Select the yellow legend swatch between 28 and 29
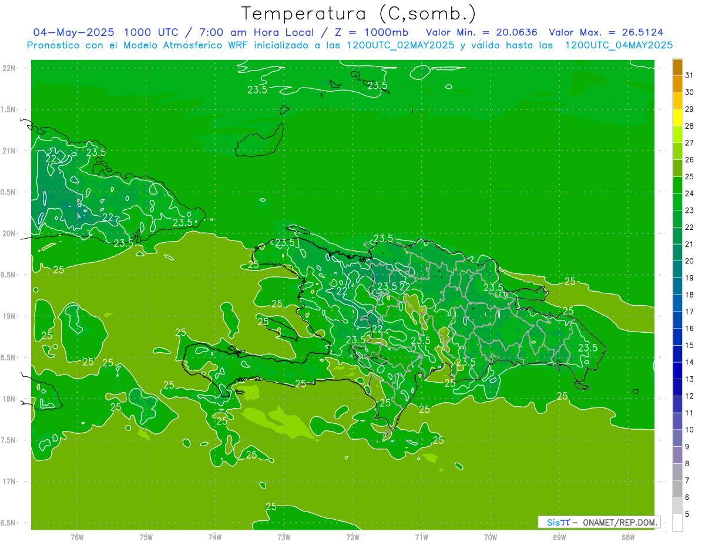Viewport: 705px width, 545px height. click(677, 118)
